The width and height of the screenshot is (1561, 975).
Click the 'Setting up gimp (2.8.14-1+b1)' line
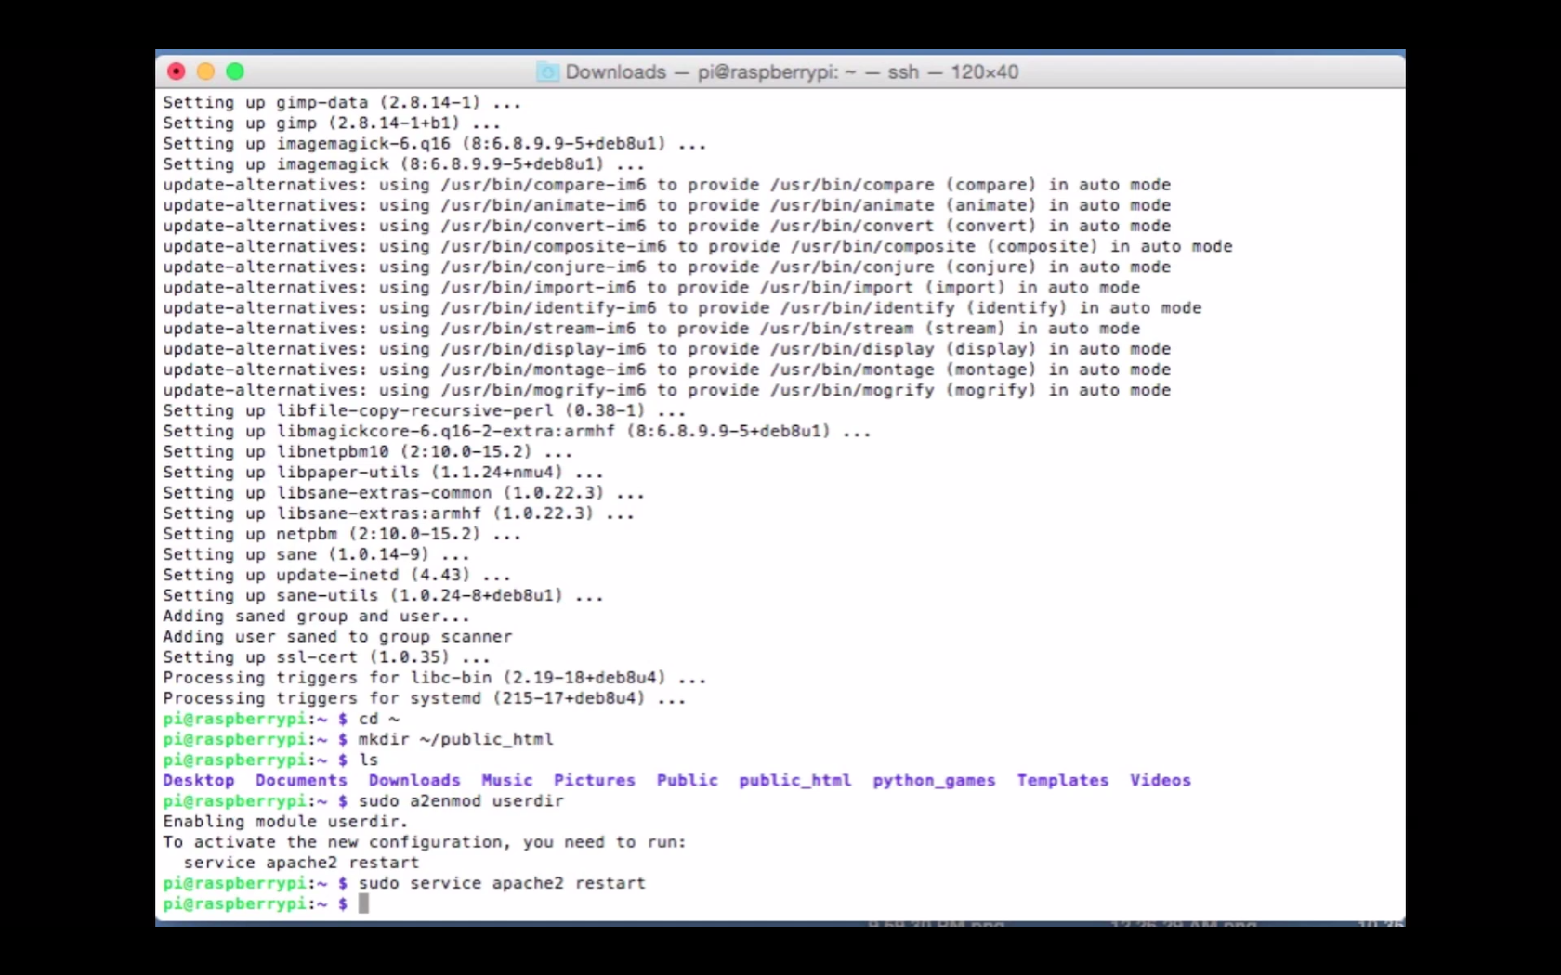pyautogui.click(x=332, y=123)
